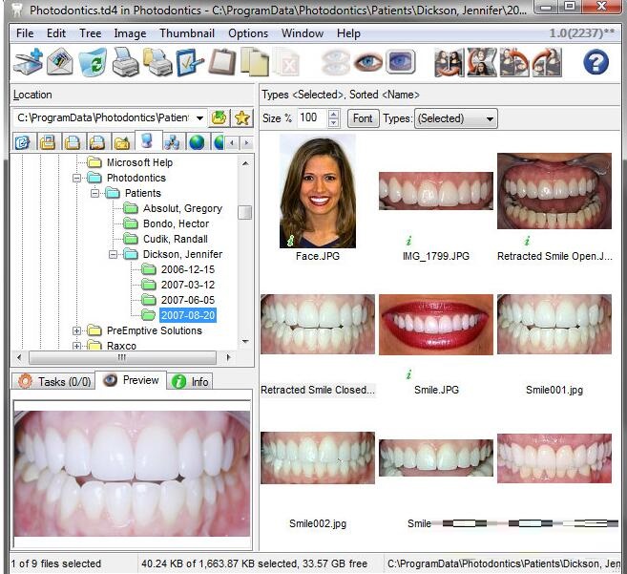This screenshot has height=574, width=627.
Task: Switch to the Preview tab
Action: 131,380
